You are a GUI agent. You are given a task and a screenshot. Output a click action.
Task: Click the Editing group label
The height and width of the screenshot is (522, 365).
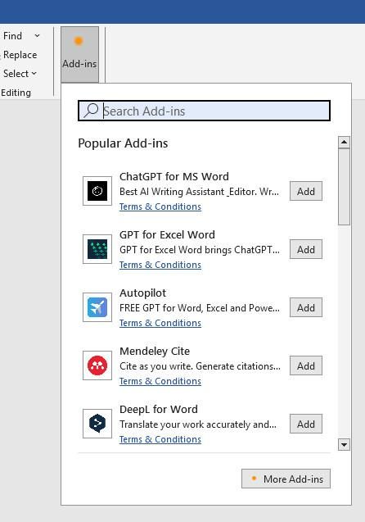(x=16, y=93)
